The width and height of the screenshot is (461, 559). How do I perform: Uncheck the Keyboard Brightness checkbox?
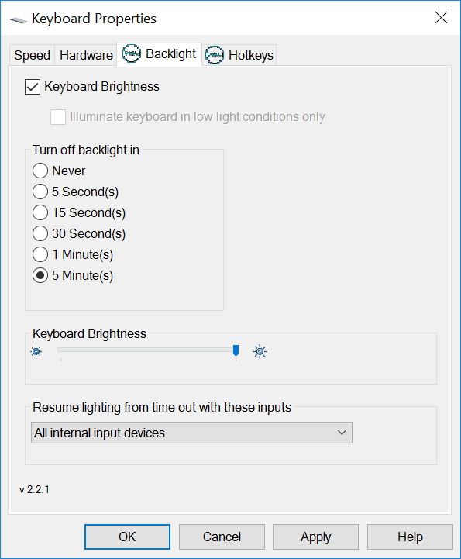click(x=33, y=87)
